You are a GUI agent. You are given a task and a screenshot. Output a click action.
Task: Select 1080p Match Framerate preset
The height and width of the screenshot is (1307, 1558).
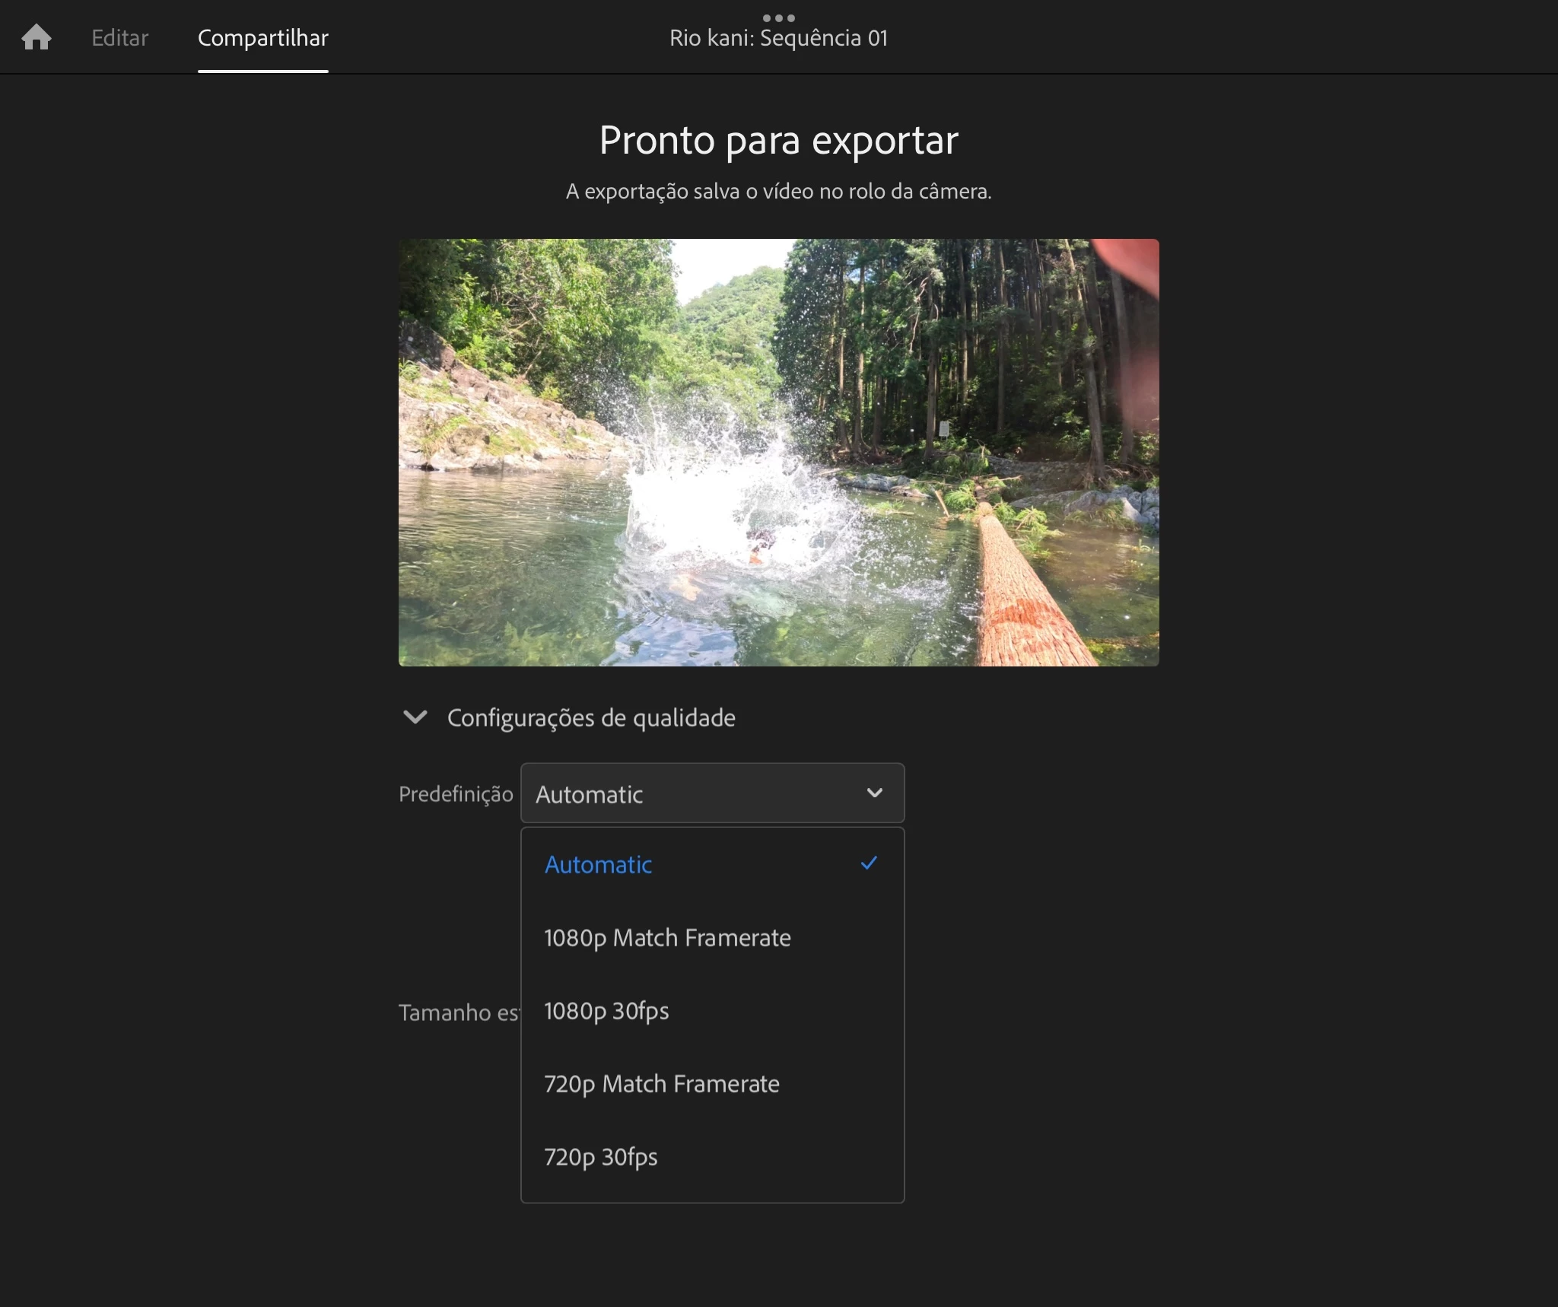(667, 937)
